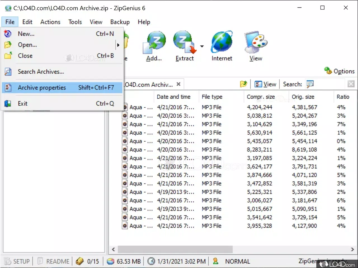Click the Extract toolbar icon
Viewport: 358px width, 268px height.
pos(185,42)
